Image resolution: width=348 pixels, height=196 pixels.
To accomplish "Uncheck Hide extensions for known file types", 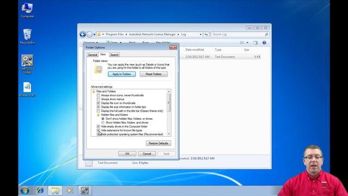I will [98, 131].
